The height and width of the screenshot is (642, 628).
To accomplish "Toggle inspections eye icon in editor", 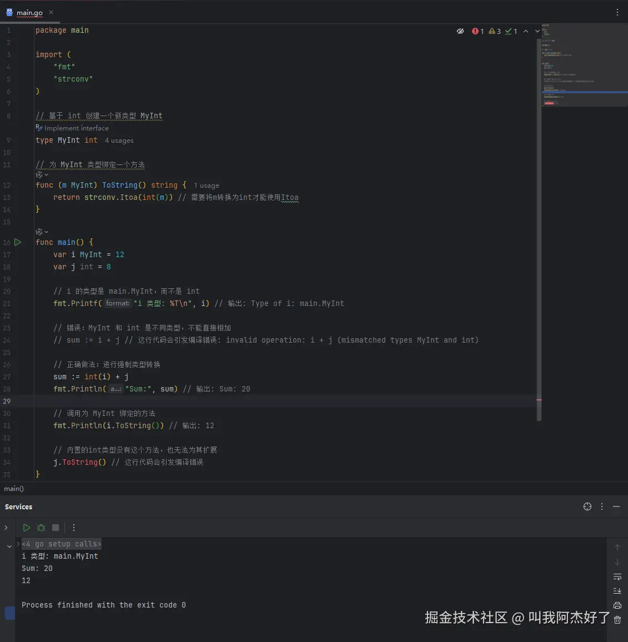I will click(x=460, y=31).
